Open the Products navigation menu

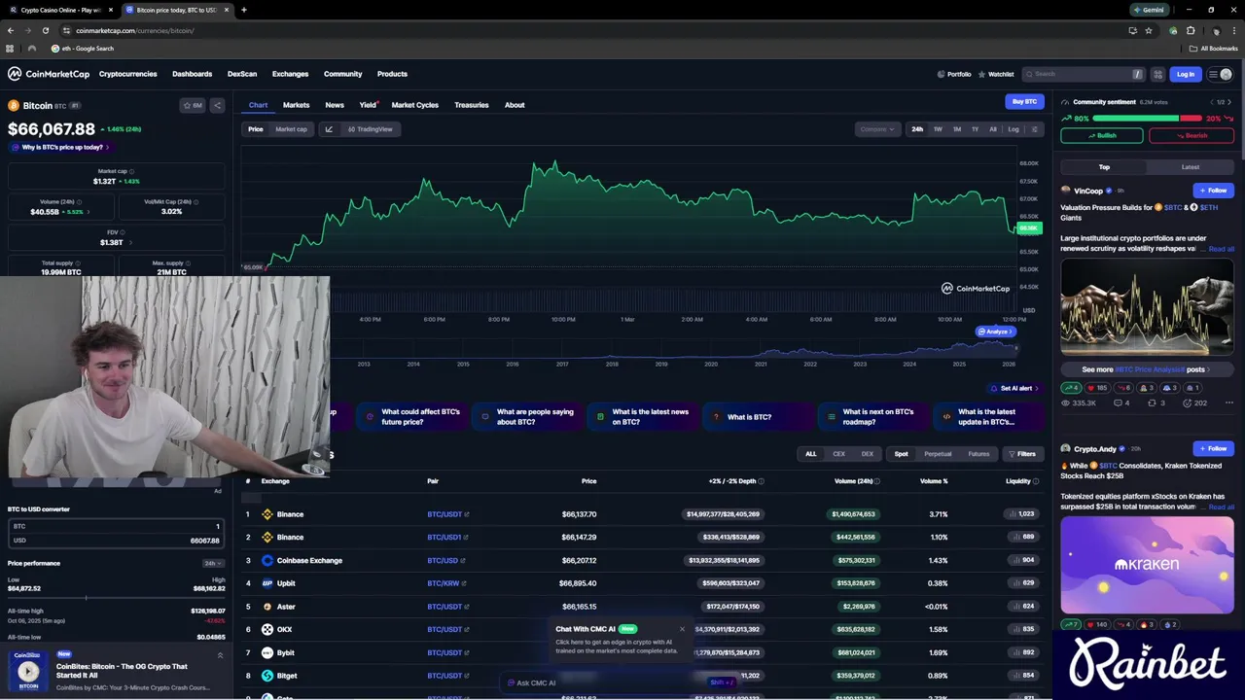(392, 74)
